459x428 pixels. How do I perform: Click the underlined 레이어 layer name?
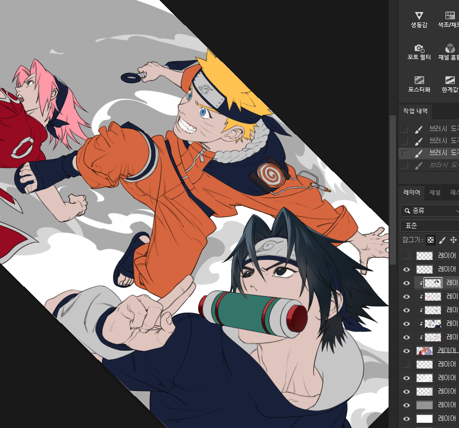[x=448, y=350]
